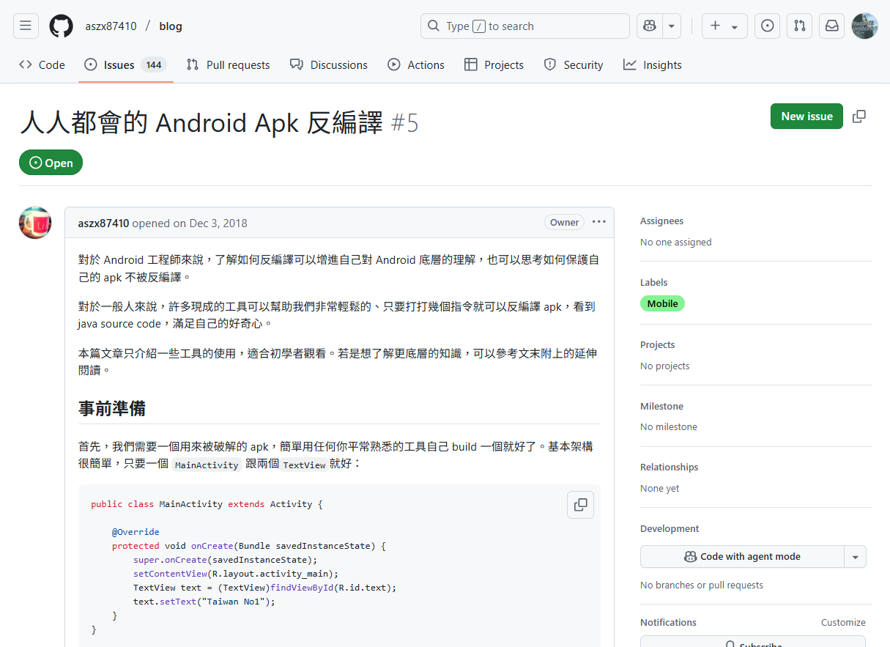Focus the Type / to search field

[525, 26]
